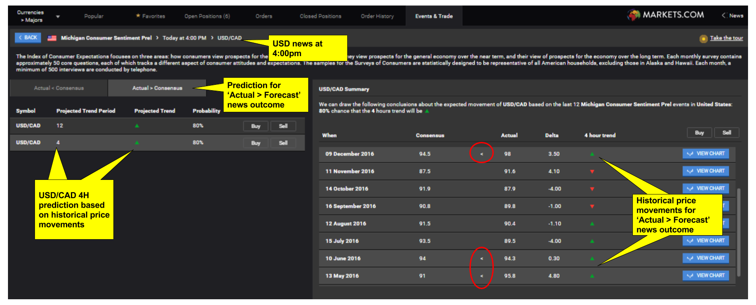Image resolution: width=756 pixels, height=305 pixels.
Task: View chart for 11 November 2016
Action: 706,171
